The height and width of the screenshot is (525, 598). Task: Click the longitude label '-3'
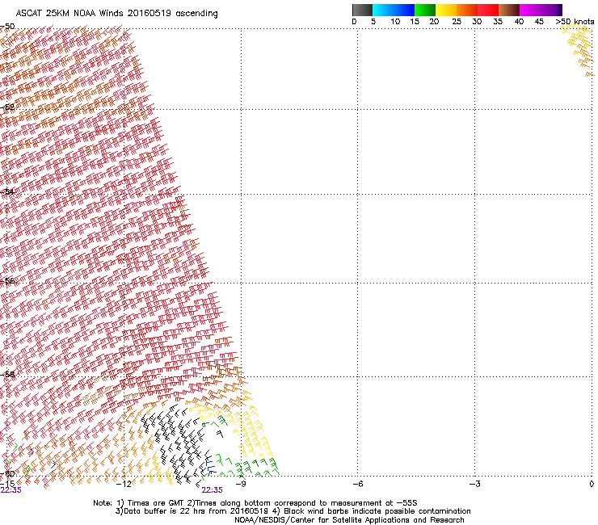474,484
